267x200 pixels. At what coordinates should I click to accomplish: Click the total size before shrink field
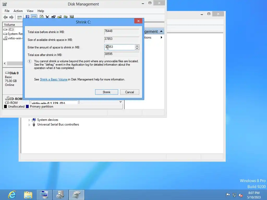[x=122, y=32]
